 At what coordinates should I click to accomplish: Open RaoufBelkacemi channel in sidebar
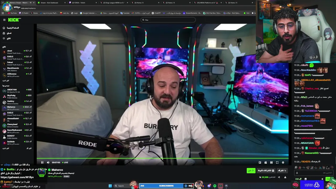pos(17,131)
